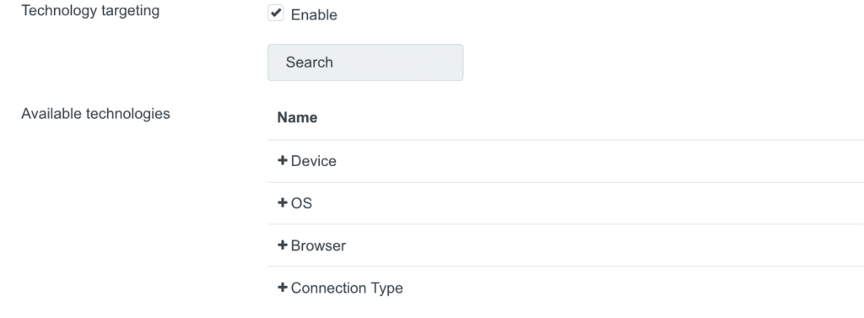
Task: Select the OS row name
Action: click(x=301, y=203)
